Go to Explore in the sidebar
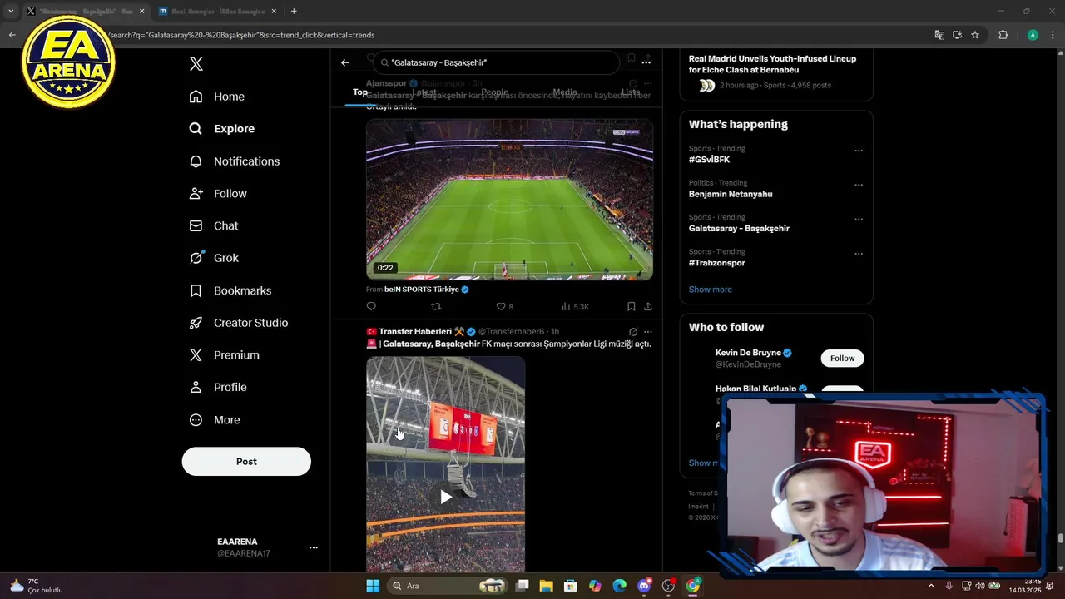This screenshot has height=599, width=1065. pos(221,129)
